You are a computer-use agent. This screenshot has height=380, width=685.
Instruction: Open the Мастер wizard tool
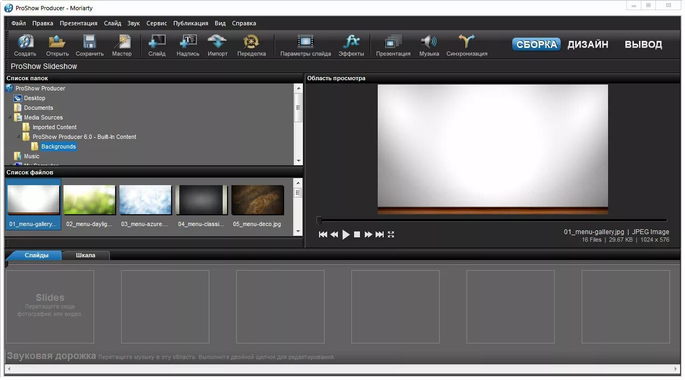[122, 42]
